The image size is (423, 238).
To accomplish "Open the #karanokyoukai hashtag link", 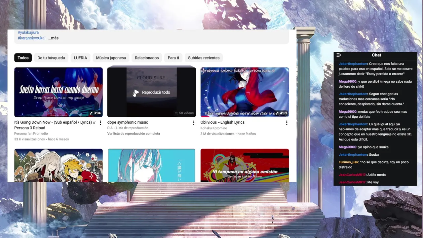I will pos(31,38).
